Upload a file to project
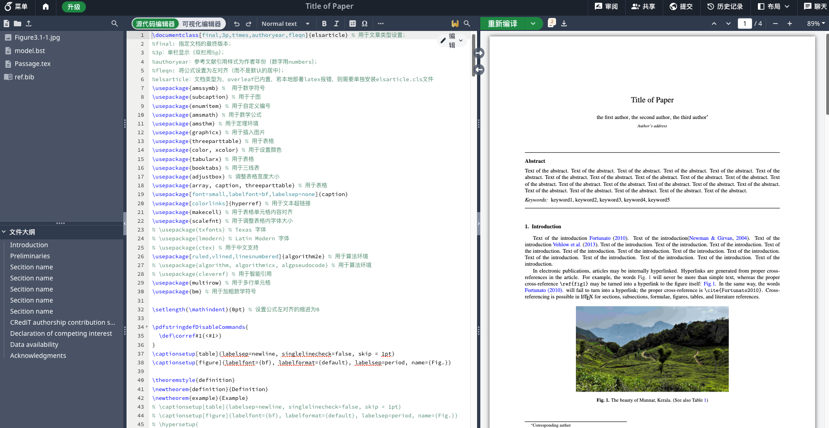 coord(29,24)
